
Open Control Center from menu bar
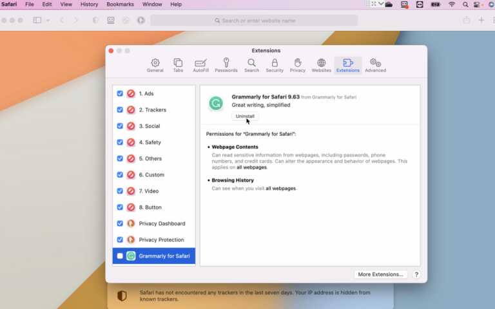coord(477,5)
